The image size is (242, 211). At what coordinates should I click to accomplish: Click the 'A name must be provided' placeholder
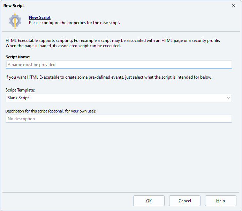click(31, 65)
